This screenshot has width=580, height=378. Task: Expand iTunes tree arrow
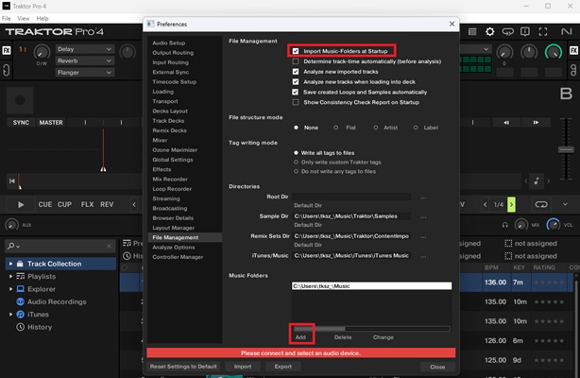tap(10, 315)
